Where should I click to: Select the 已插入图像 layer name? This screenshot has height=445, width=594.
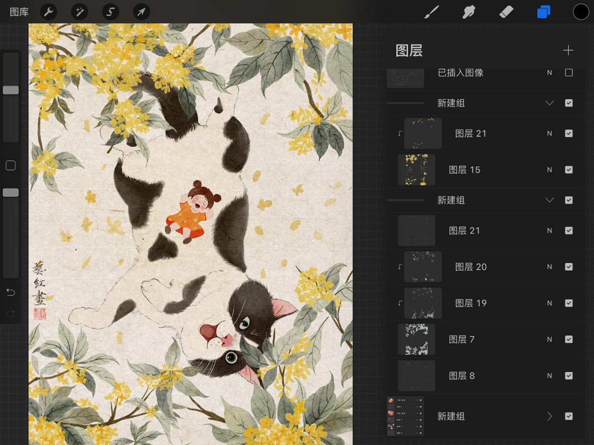point(460,73)
